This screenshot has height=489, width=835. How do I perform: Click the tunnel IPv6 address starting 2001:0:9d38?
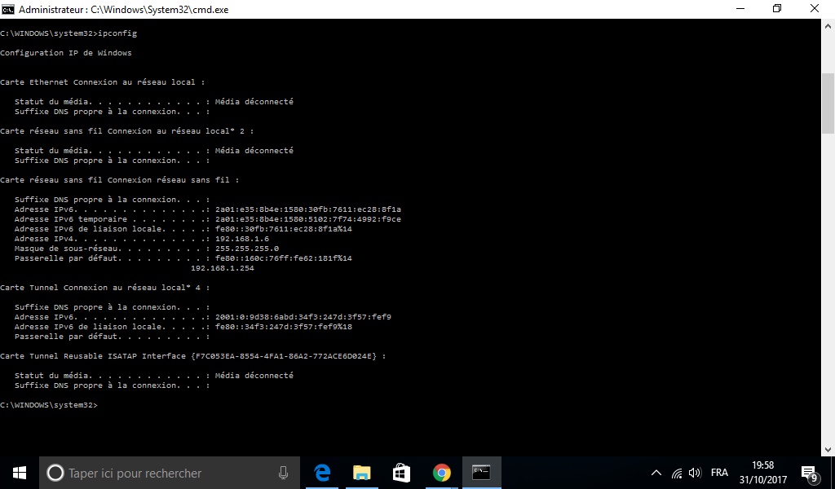coord(303,317)
